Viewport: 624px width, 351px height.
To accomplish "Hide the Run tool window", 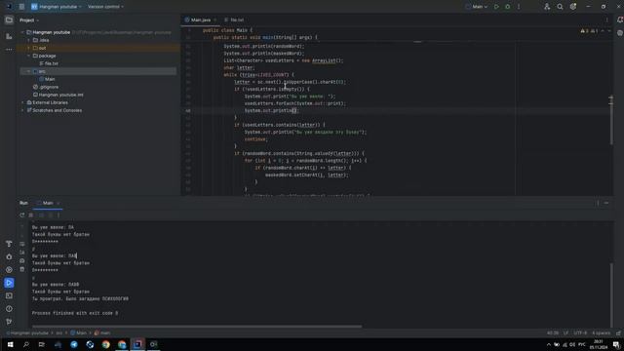I will [606, 203].
